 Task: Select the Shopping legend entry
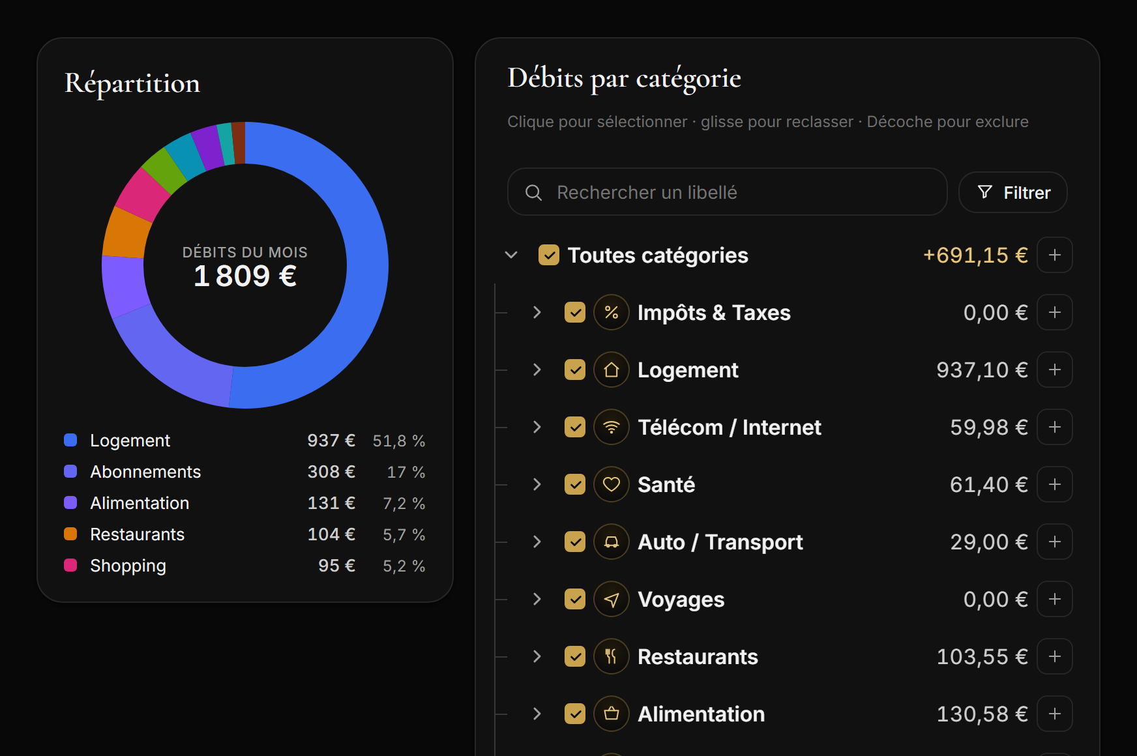(x=244, y=565)
